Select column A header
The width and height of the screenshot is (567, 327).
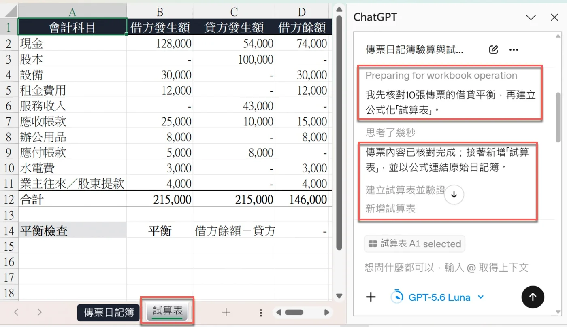point(72,11)
